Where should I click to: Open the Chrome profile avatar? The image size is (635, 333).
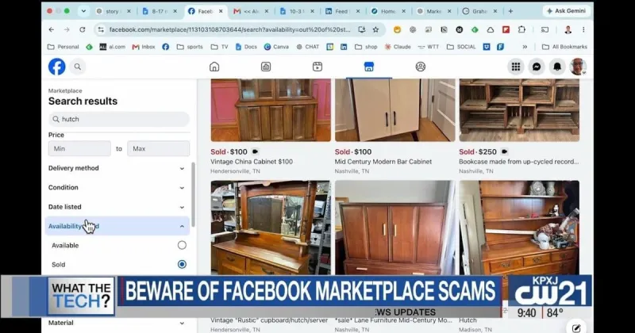[x=568, y=29]
